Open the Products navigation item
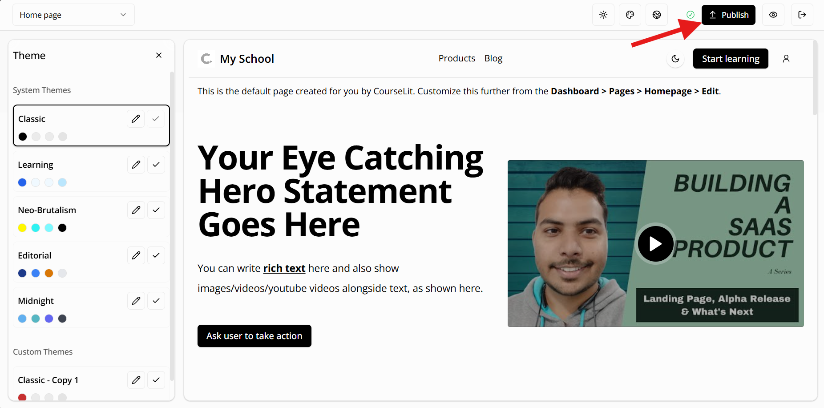 pyautogui.click(x=456, y=58)
